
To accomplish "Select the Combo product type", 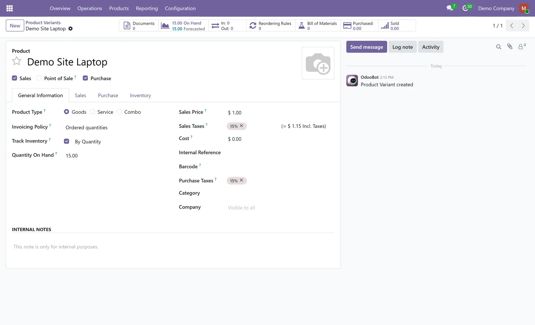I will (119, 112).
